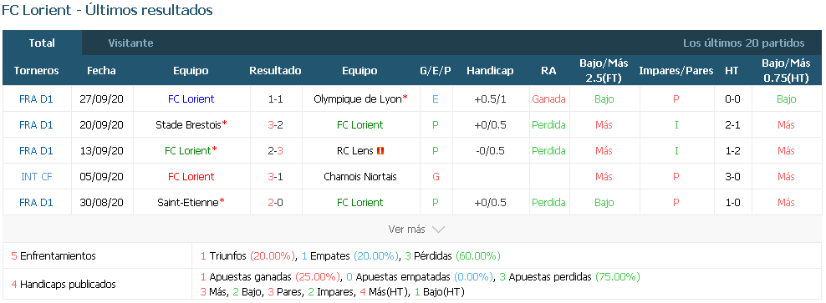The image size is (826, 303).
Task: Open the Olympique de Lyon team link
Action: coord(358,98)
